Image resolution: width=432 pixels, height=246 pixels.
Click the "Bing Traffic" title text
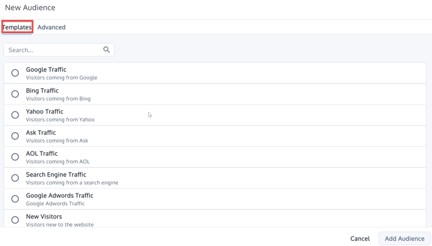point(43,91)
